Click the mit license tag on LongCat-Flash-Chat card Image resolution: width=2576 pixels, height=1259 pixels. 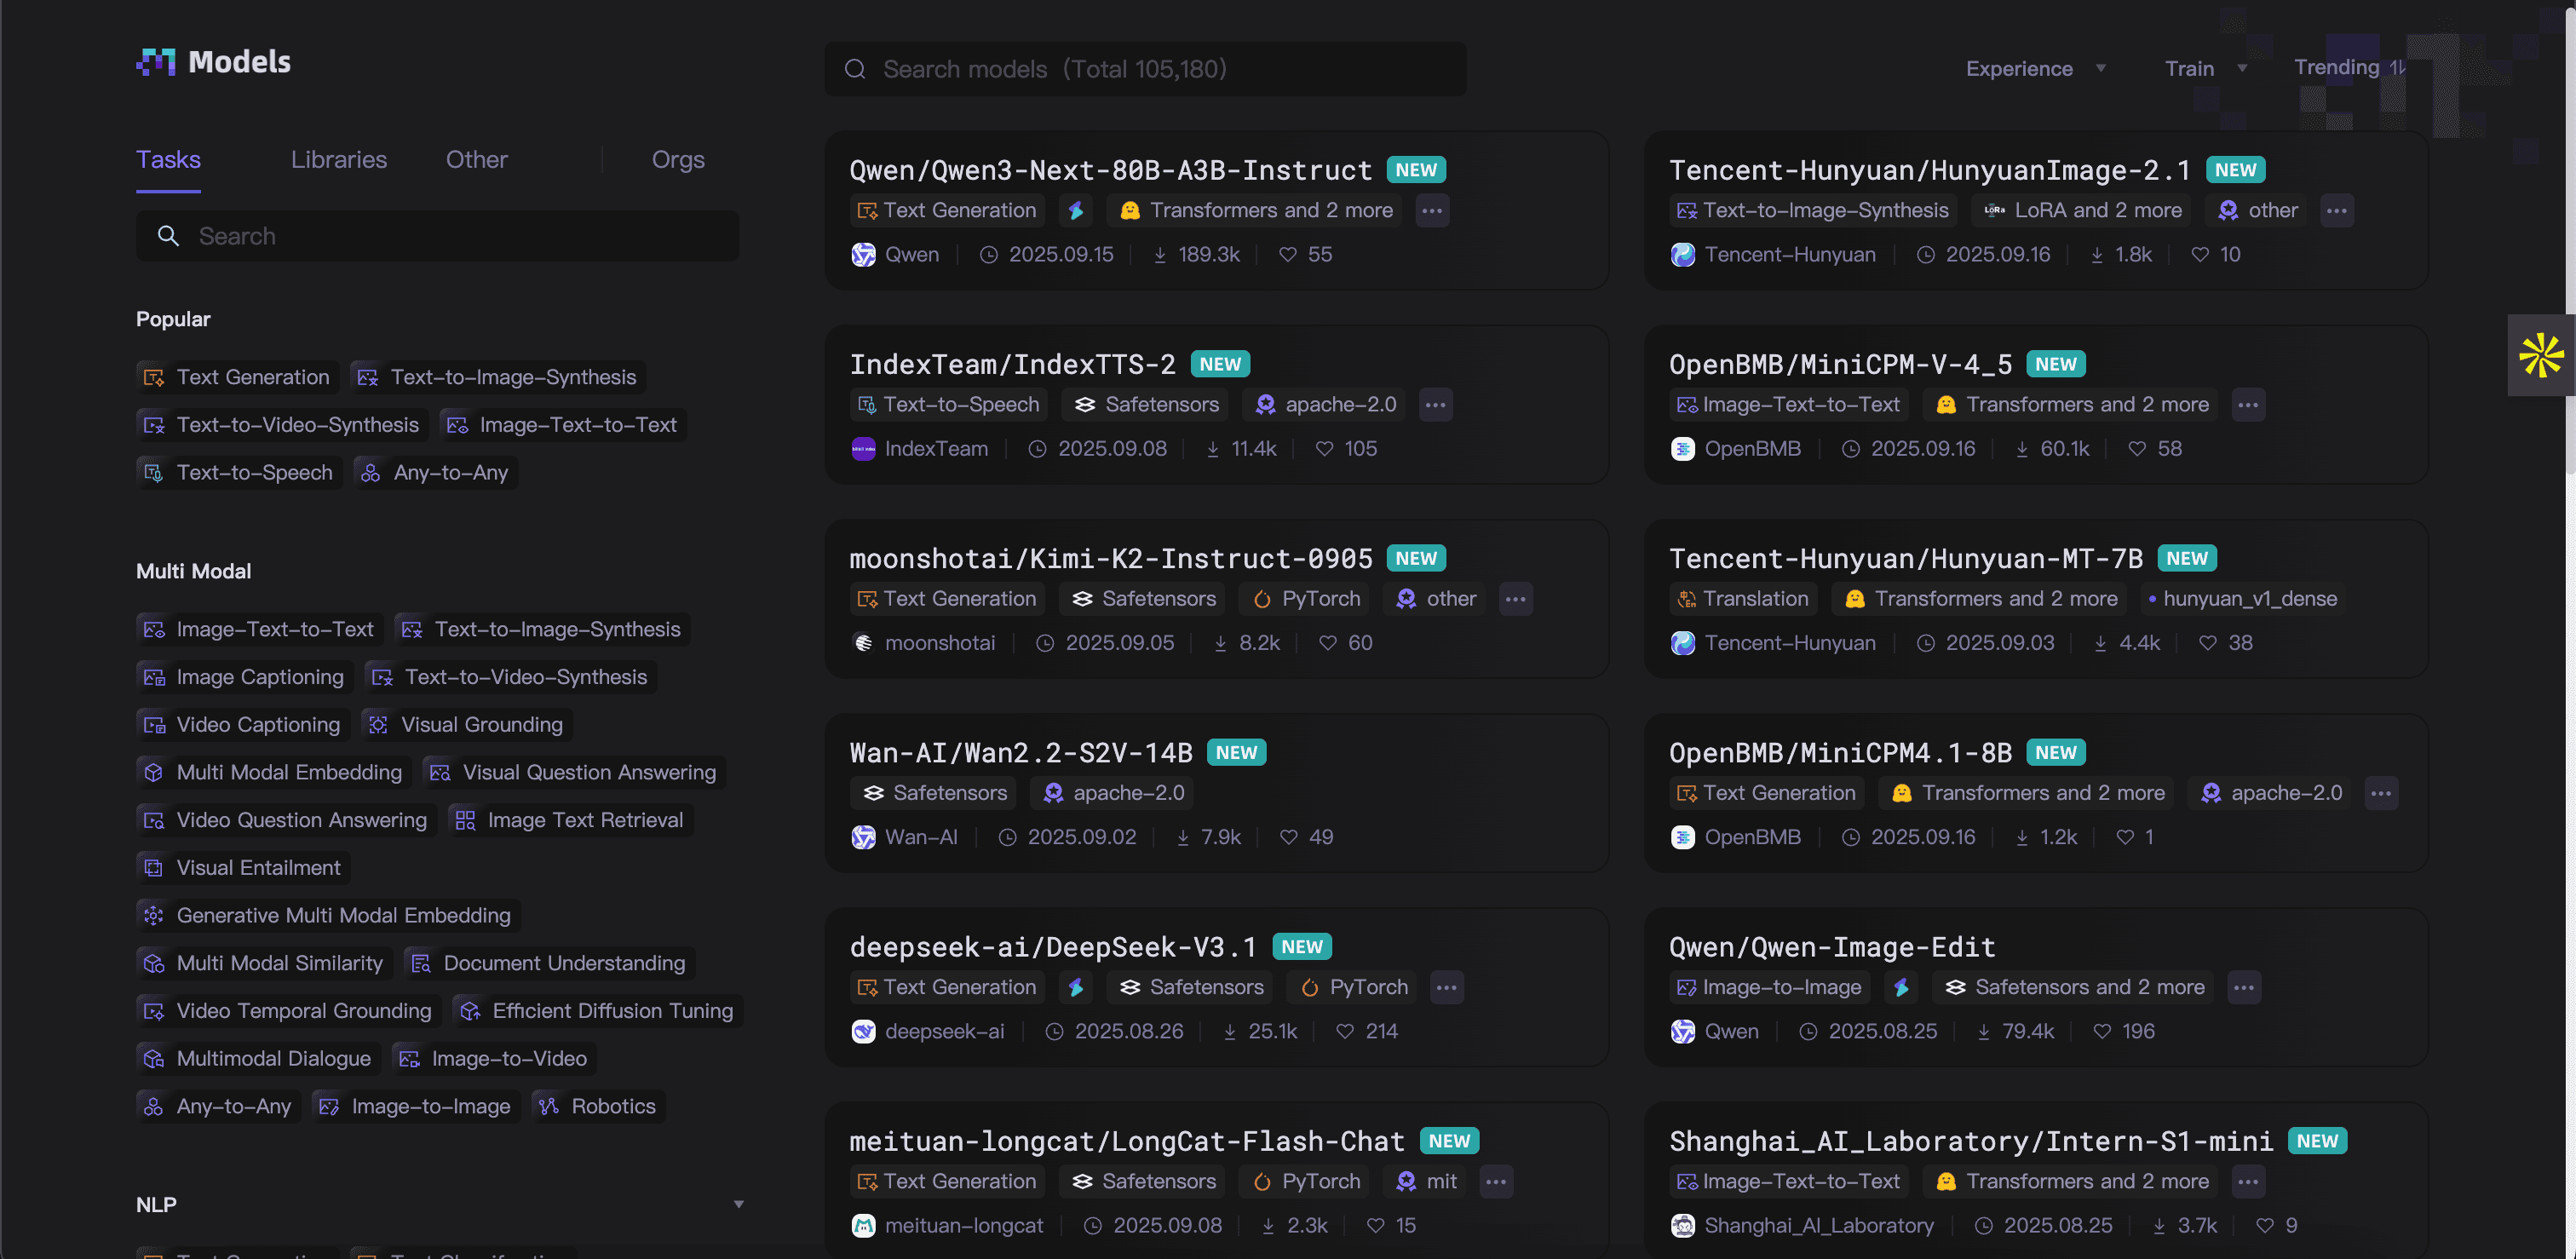pyautogui.click(x=1425, y=1181)
